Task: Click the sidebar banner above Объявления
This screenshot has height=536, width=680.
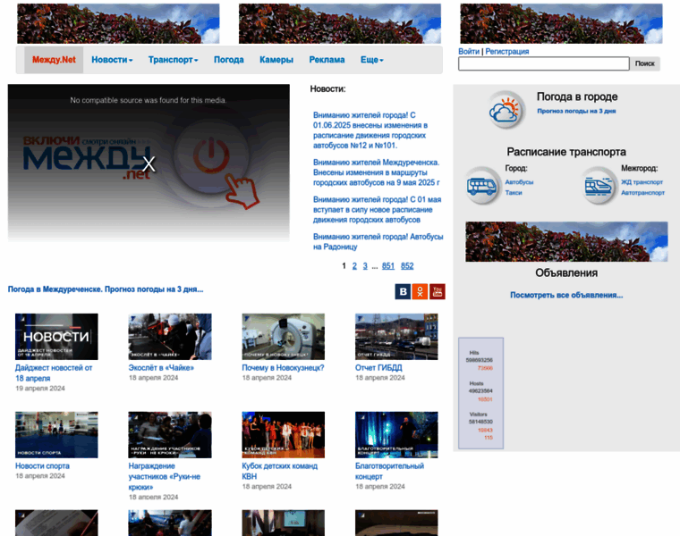Action: point(566,241)
